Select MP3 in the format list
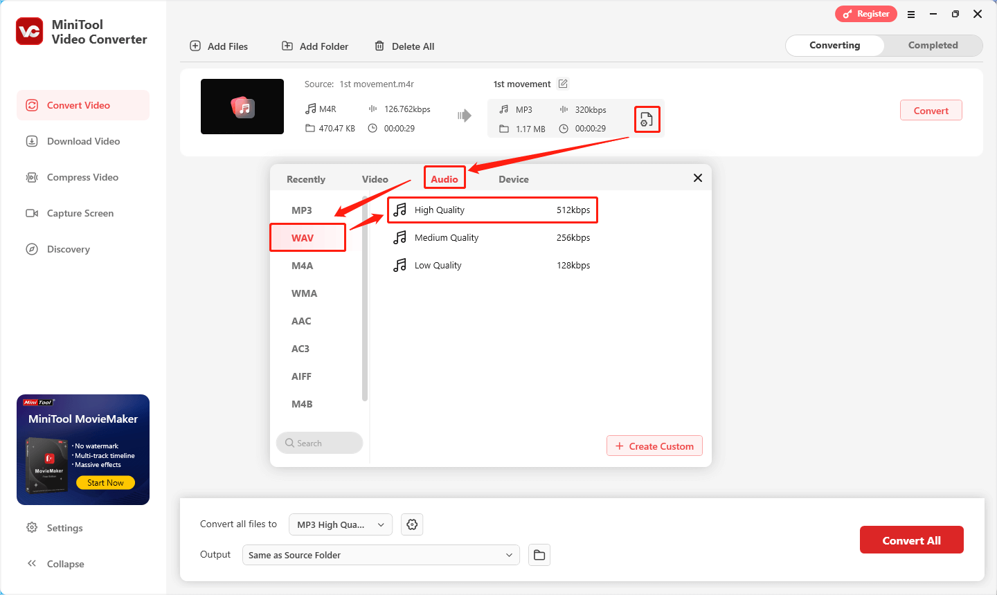Image resolution: width=997 pixels, height=595 pixels. (302, 210)
